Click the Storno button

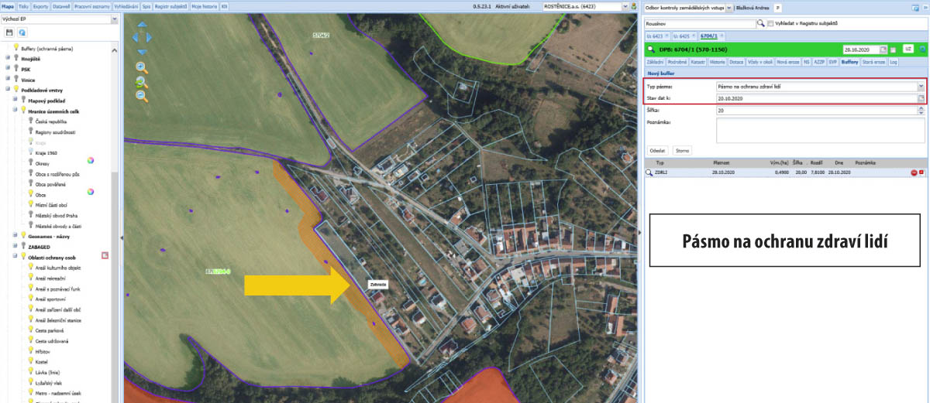tap(682, 150)
